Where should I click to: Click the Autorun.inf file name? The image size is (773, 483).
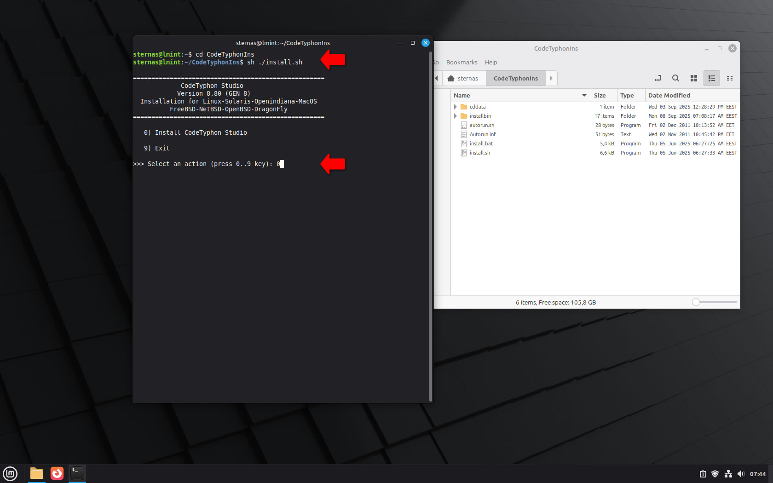point(483,134)
